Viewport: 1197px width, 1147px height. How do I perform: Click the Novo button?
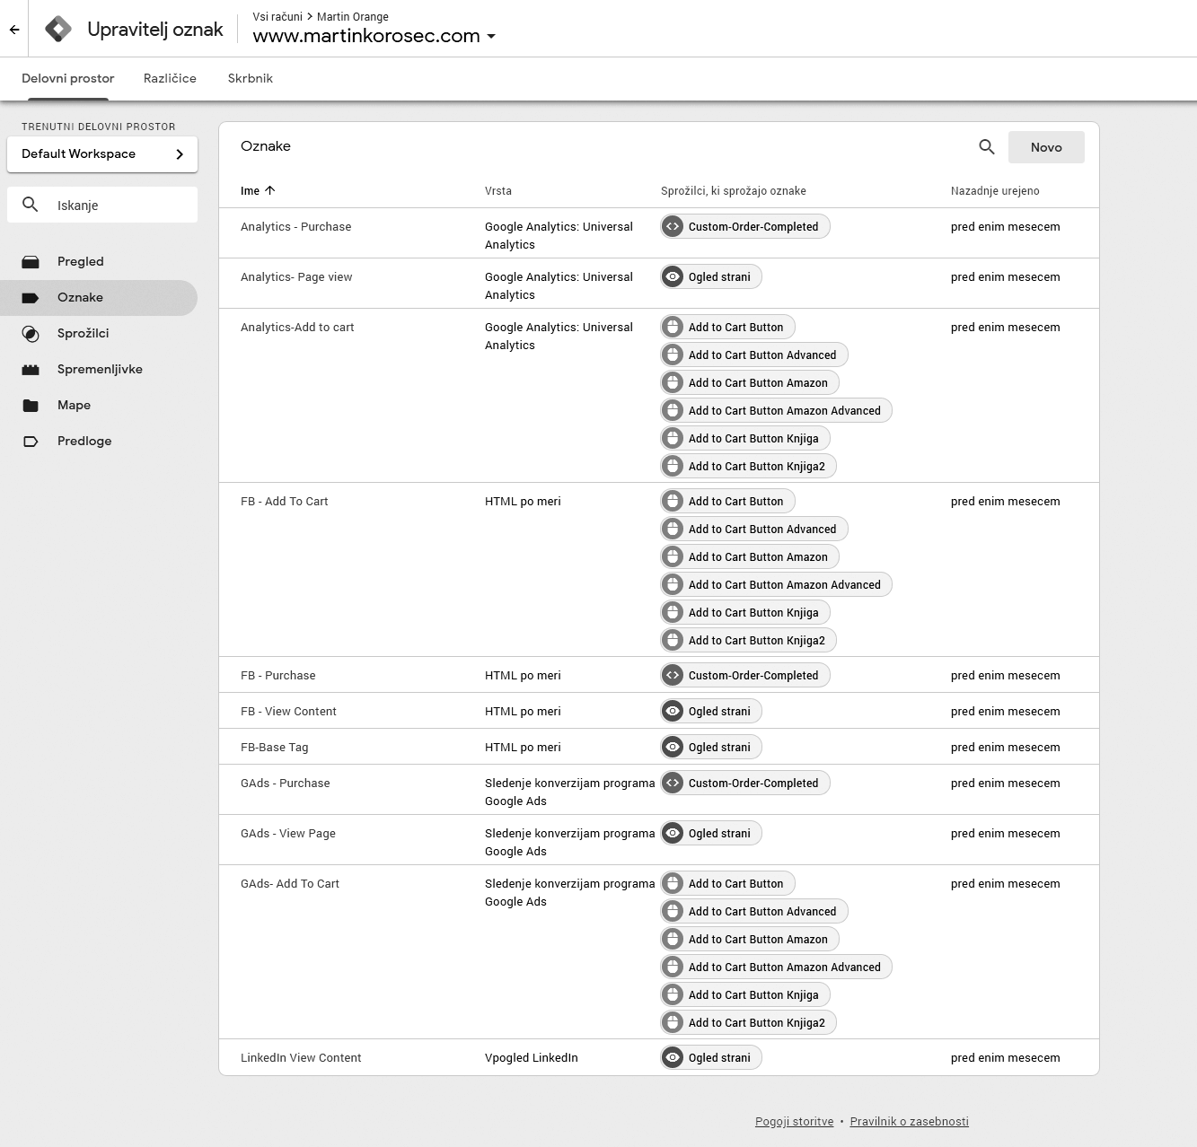click(1045, 147)
